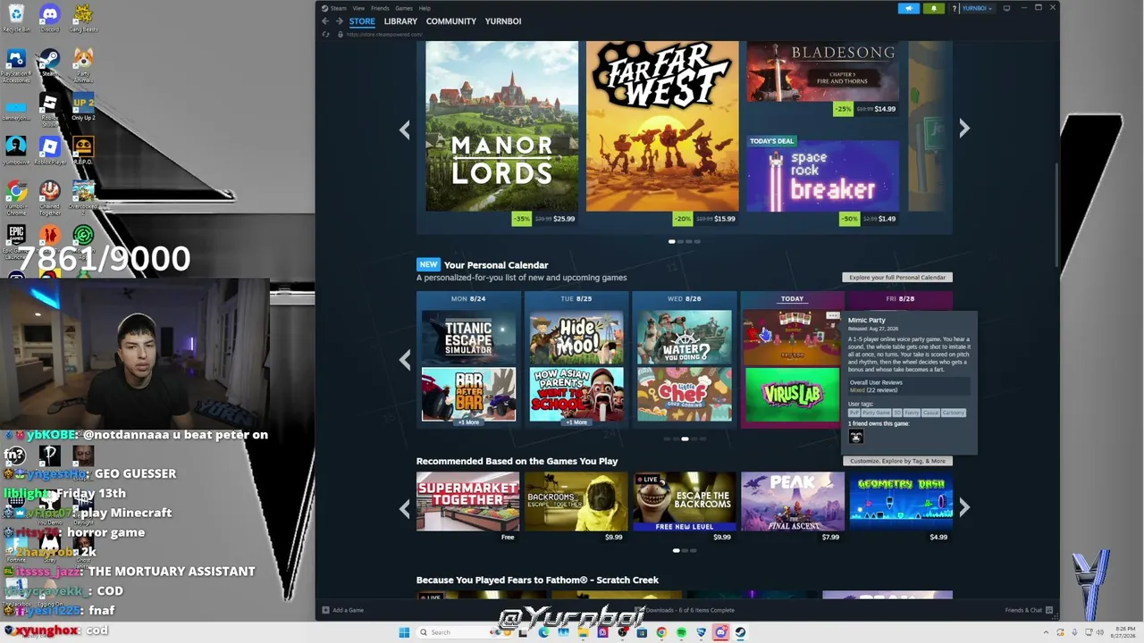Click Customize, Explore by Tag, & More

[x=897, y=461]
